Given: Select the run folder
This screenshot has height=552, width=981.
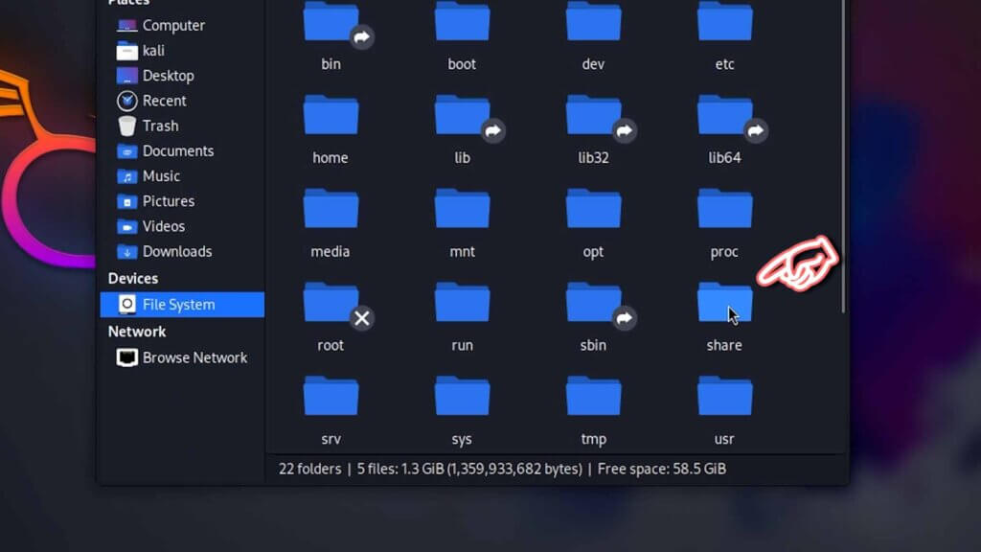Looking at the screenshot, I should pos(462,302).
